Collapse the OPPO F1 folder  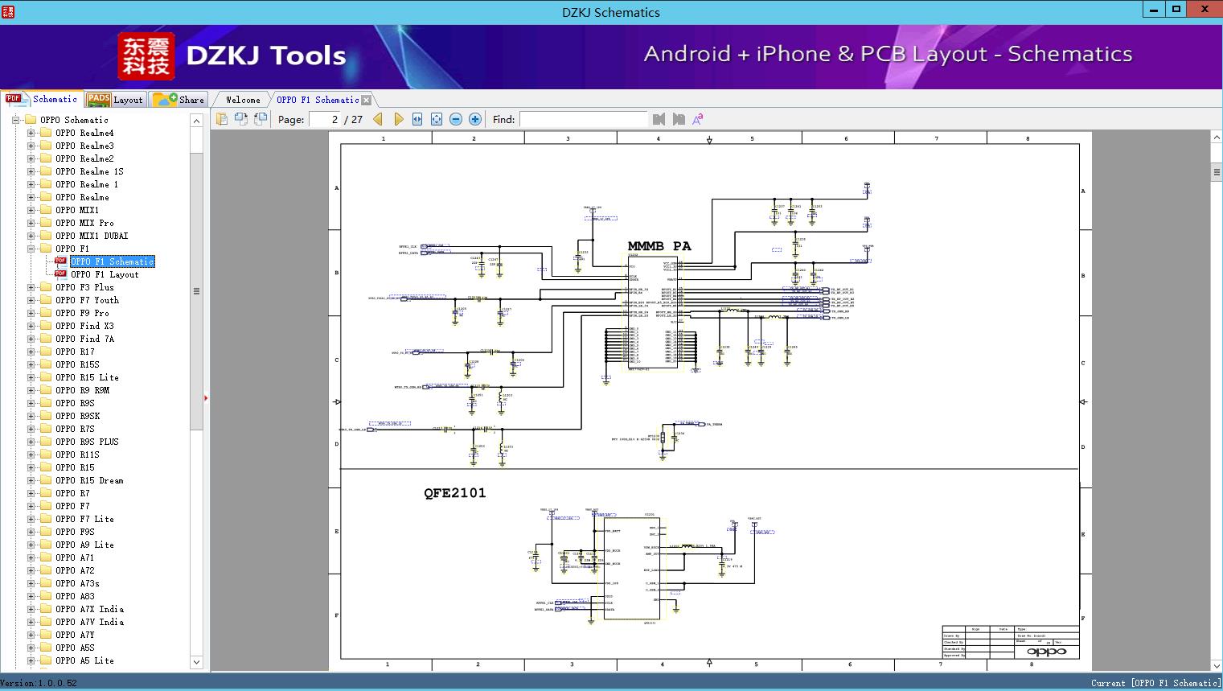coord(31,249)
